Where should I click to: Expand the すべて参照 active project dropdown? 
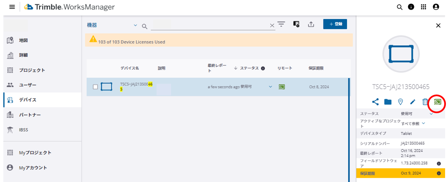coord(423,123)
